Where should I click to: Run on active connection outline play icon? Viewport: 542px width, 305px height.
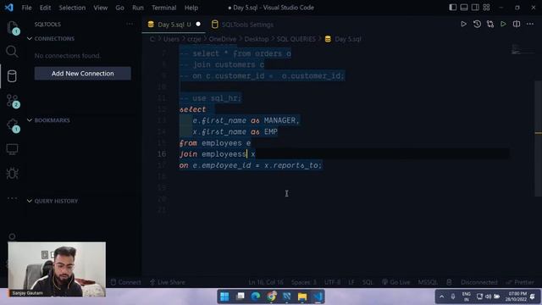pos(503,25)
